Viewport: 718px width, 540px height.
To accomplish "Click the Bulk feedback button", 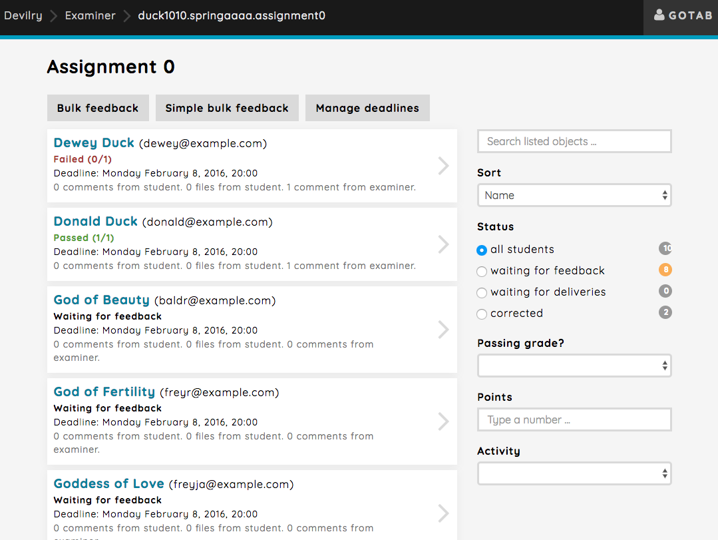I will pyautogui.click(x=98, y=108).
